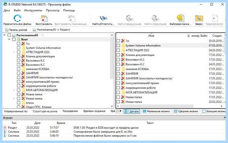228x143 pixels.
Task: Click the Root folder icon in the tree
Action: [x=19, y=39]
